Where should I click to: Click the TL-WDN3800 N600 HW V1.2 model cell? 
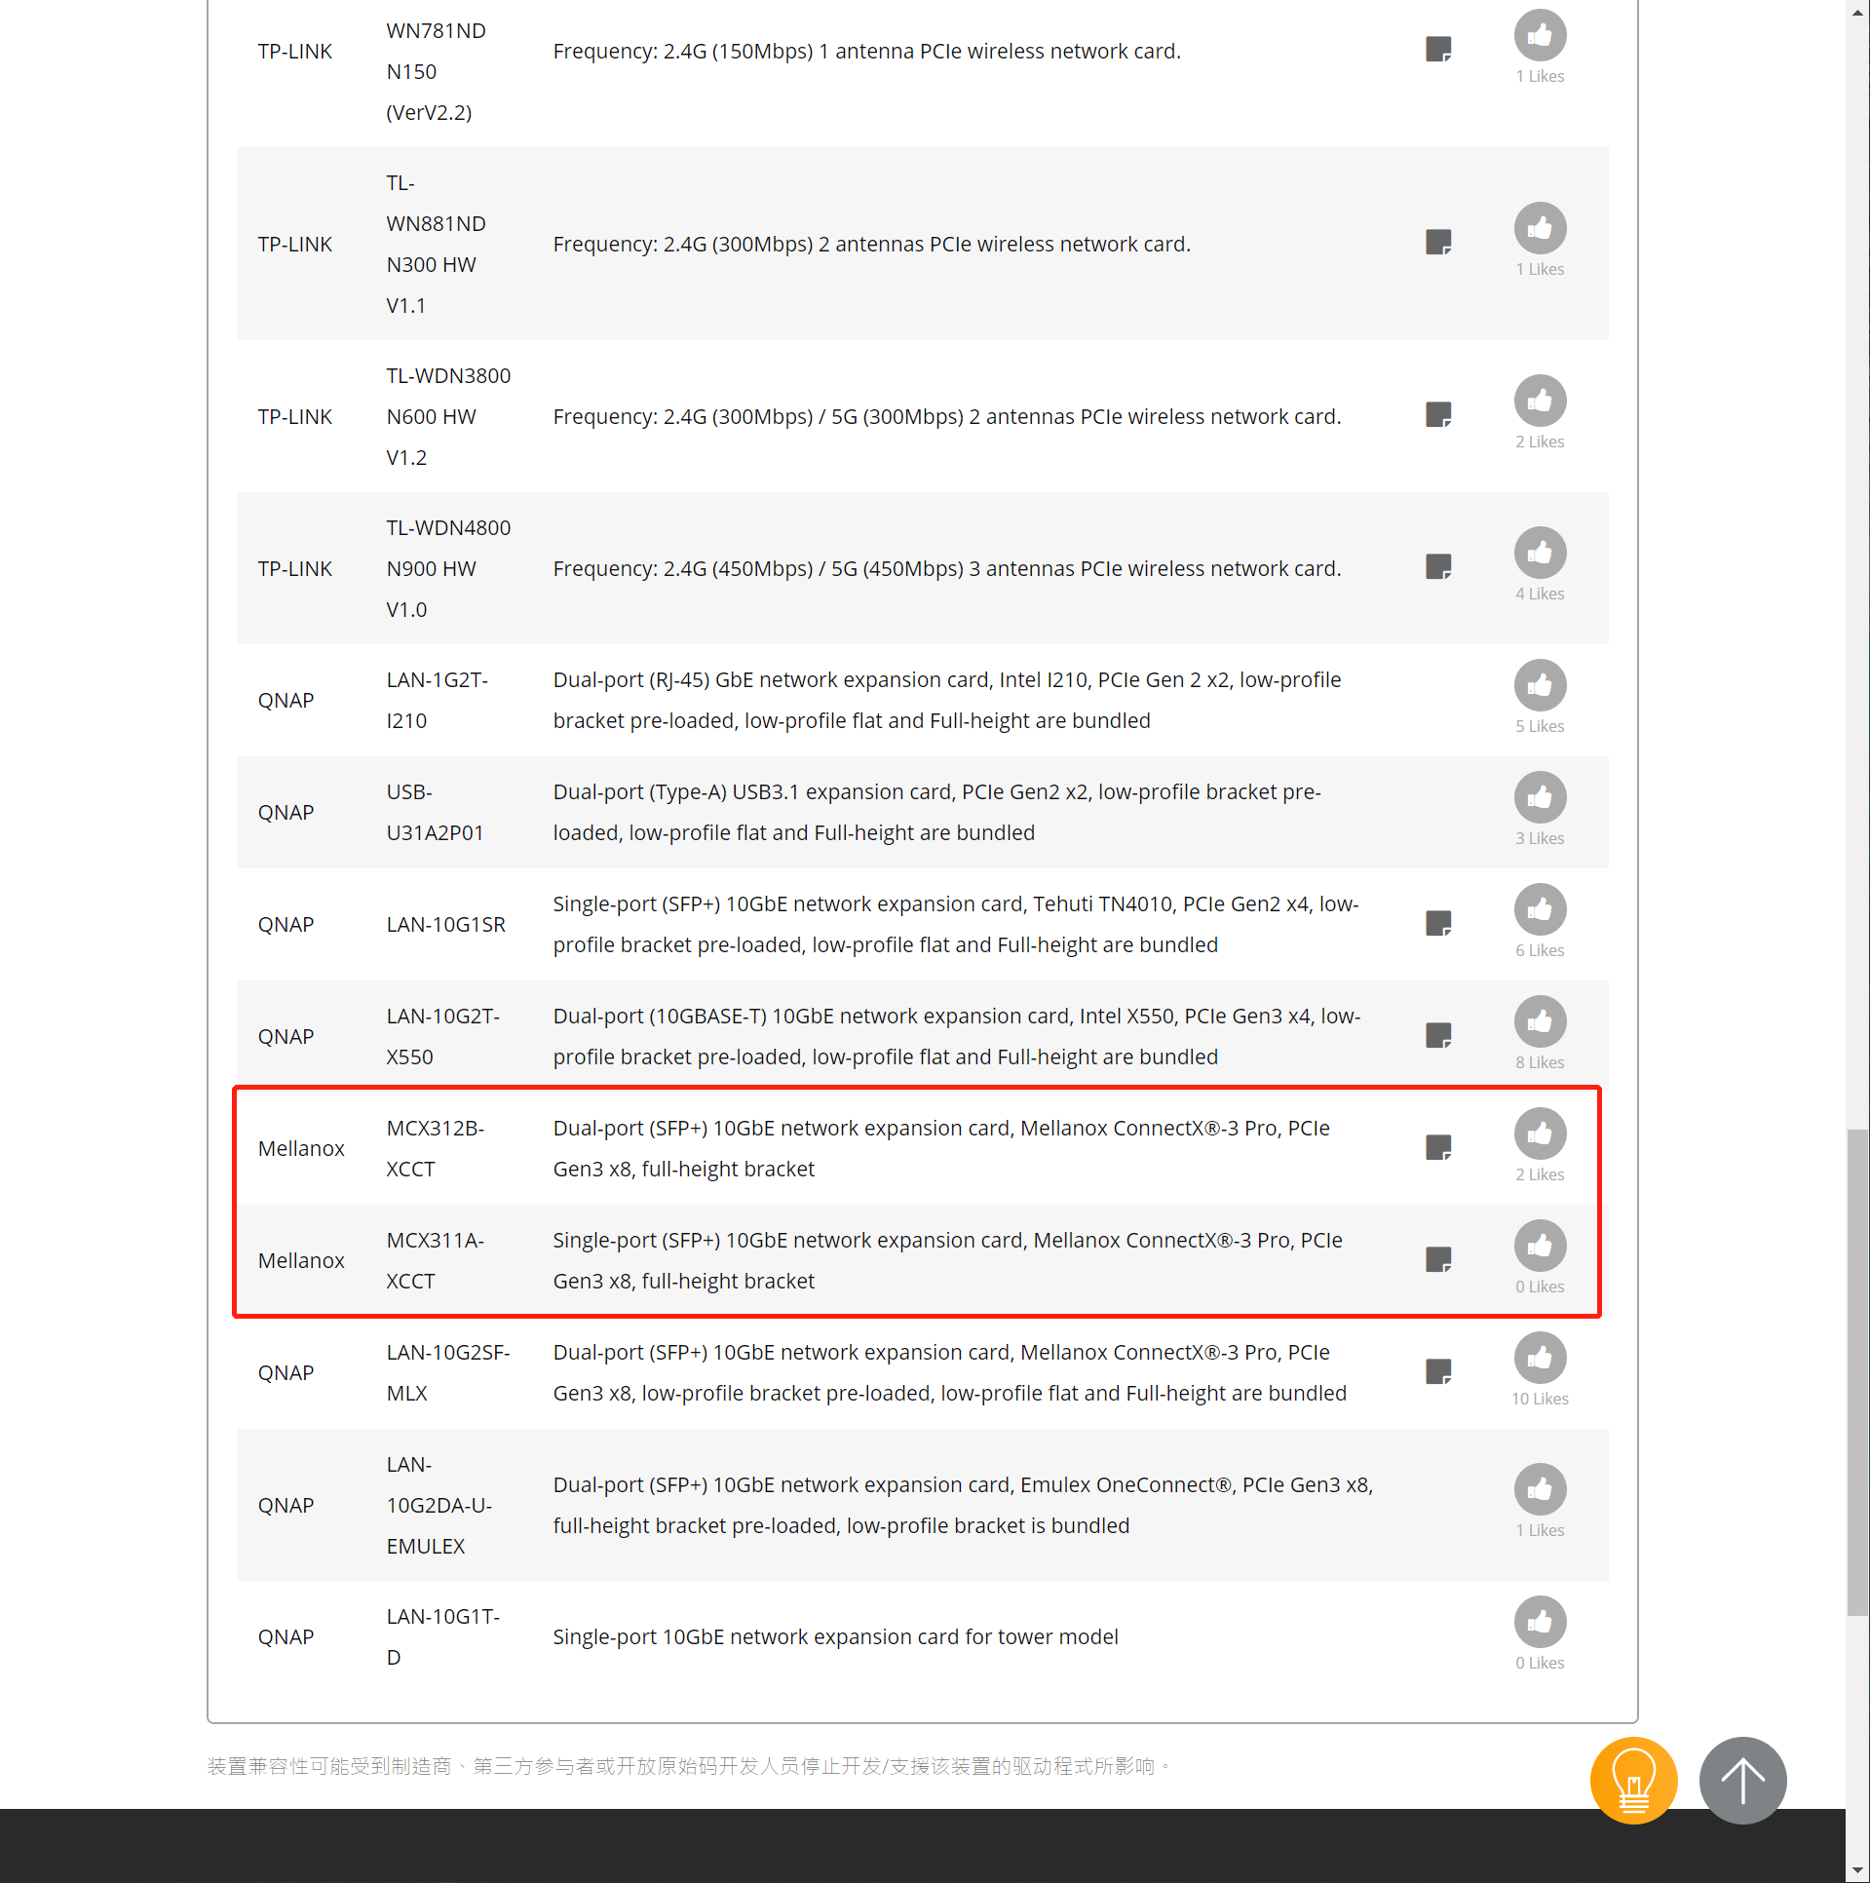point(448,417)
